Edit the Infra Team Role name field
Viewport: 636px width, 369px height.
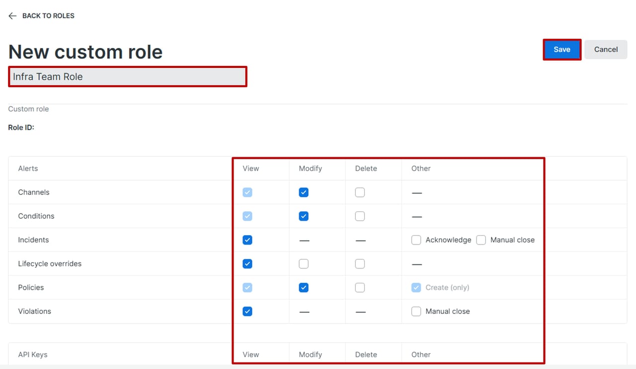pyautogui.click(x=128, y=77)
